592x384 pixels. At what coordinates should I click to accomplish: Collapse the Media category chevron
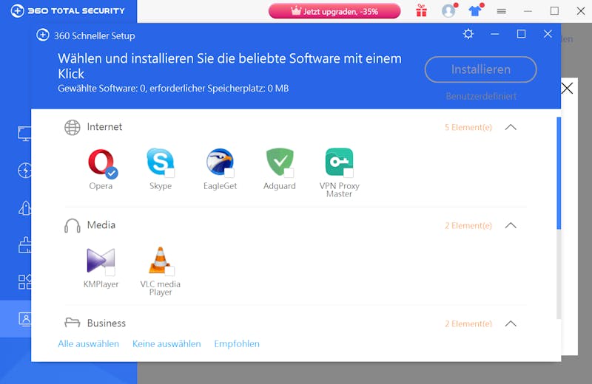coord(511,225)
